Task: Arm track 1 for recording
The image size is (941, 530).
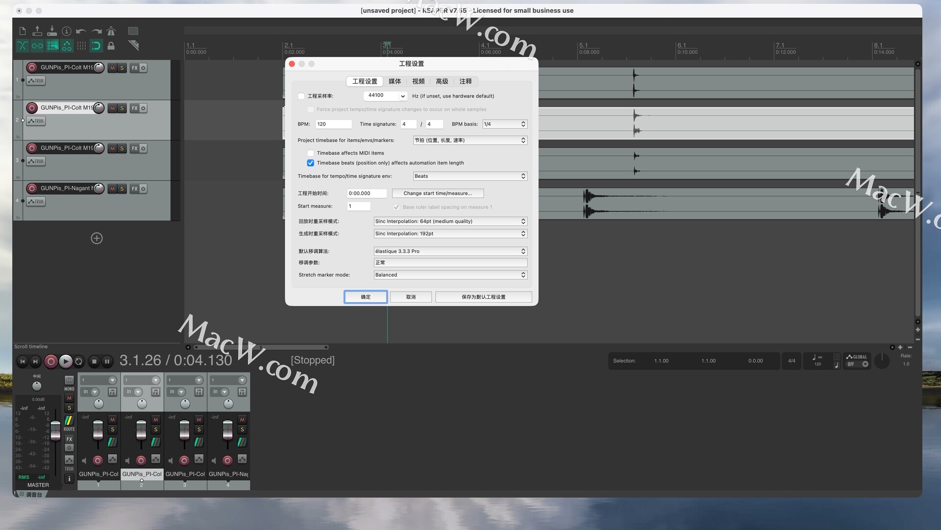Action: [x=32, y=68]
